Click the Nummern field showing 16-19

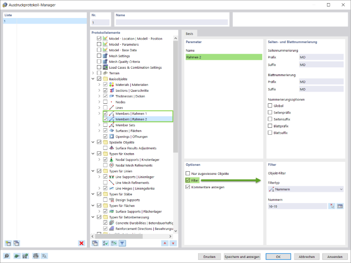(x=297, y=206)
